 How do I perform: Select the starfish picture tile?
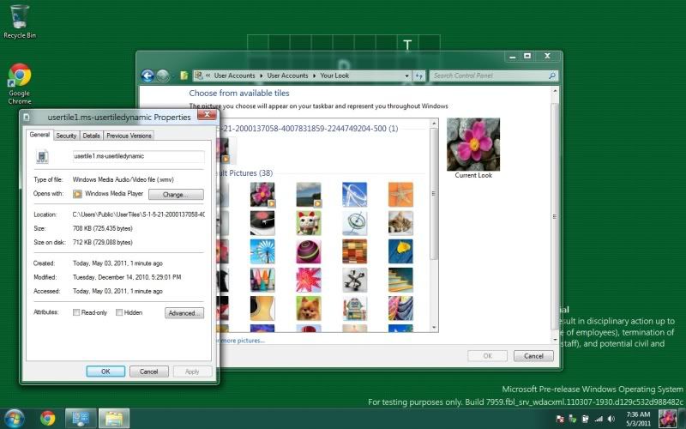pyautogui.click(x=400, y=194)
